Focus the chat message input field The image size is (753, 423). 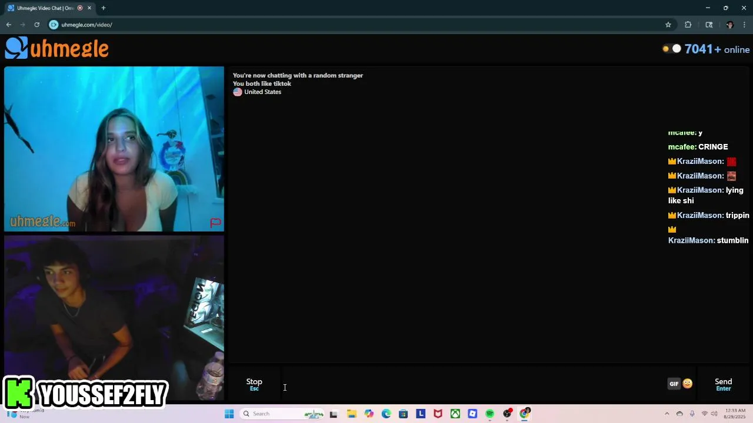(x=474, y=384)
